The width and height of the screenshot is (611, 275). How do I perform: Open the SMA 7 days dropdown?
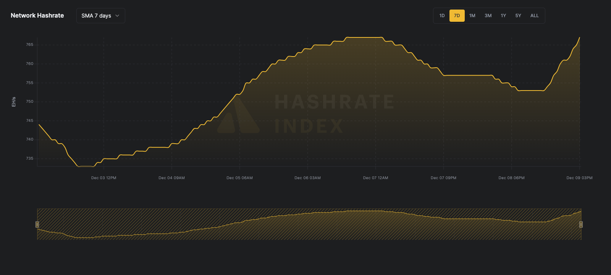coord(101,16)
